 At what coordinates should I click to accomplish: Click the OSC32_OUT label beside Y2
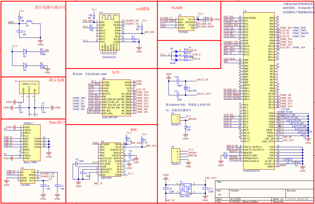[204, 94]
